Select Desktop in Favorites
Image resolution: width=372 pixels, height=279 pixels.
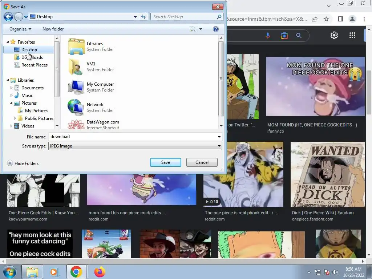pyautogui.click(x=29, y=49)
